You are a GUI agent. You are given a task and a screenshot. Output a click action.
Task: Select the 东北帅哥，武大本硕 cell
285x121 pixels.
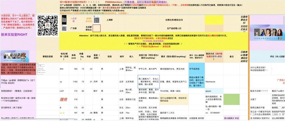pyautogui.click(x=149, y=108)
